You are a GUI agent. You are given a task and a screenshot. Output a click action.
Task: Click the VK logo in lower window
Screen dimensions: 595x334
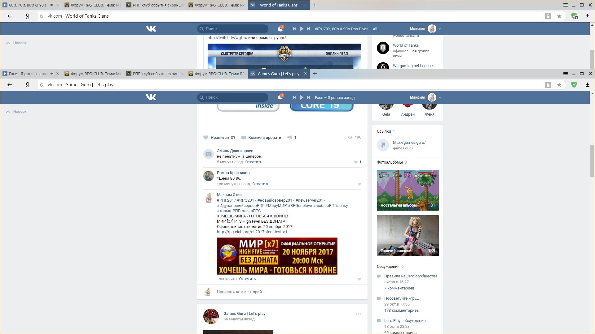point(151,97)
